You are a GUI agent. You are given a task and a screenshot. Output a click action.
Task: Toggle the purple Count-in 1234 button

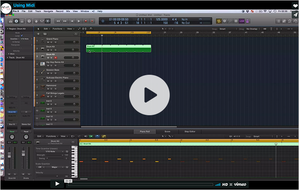pyautogui.click(x=242, y=21)
